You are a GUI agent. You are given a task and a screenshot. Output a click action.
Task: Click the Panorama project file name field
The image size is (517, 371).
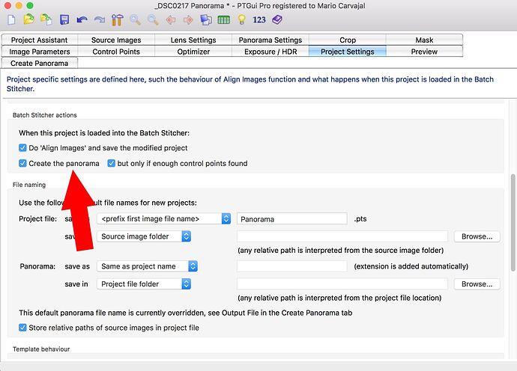292,218
